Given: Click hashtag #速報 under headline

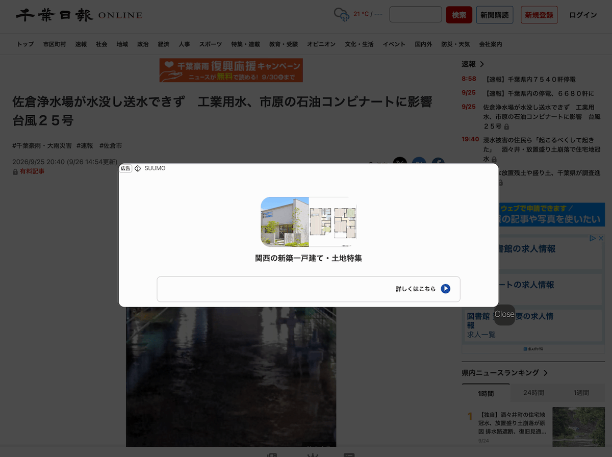Looking at the screenshot, I should [85, 146].
